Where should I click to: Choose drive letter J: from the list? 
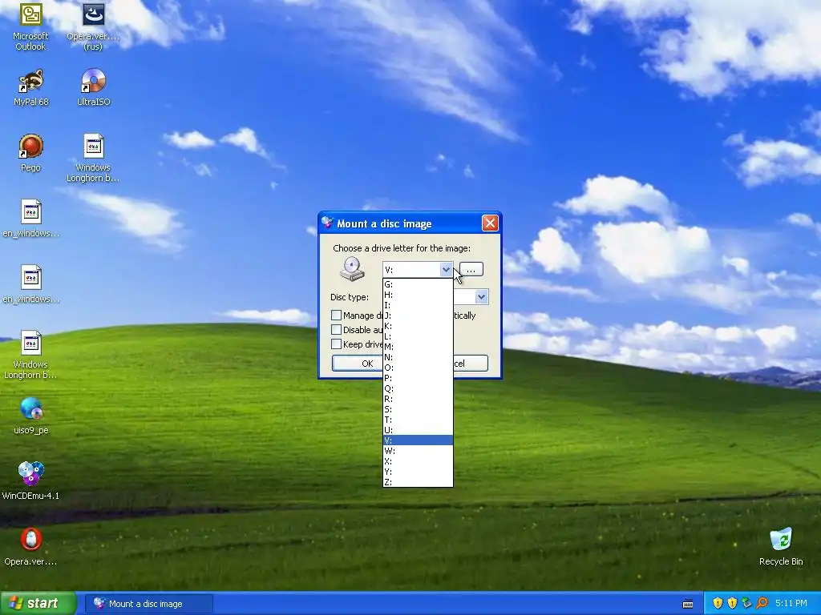tap(418, 316)
